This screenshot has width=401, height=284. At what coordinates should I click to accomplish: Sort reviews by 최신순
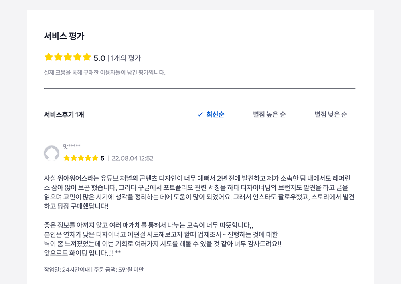tap(215, 115)
